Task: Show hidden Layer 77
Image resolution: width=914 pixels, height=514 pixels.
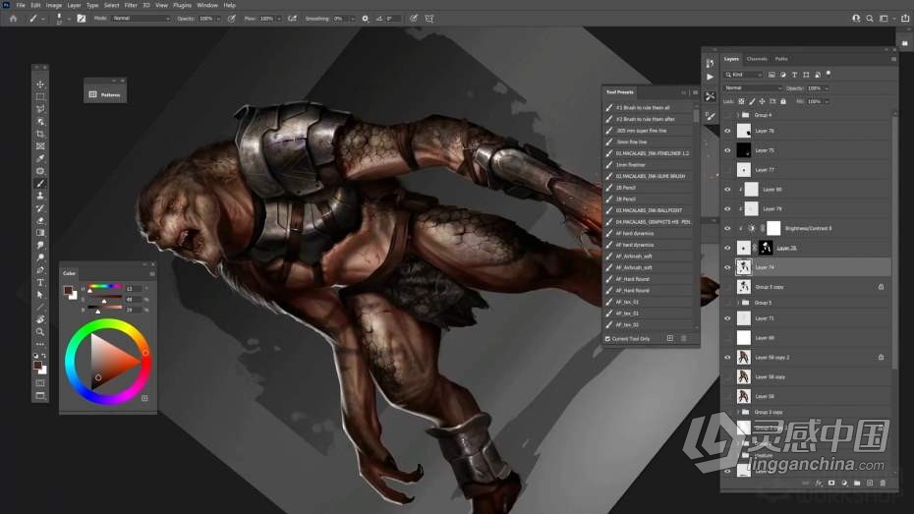Action: (727, 170)
